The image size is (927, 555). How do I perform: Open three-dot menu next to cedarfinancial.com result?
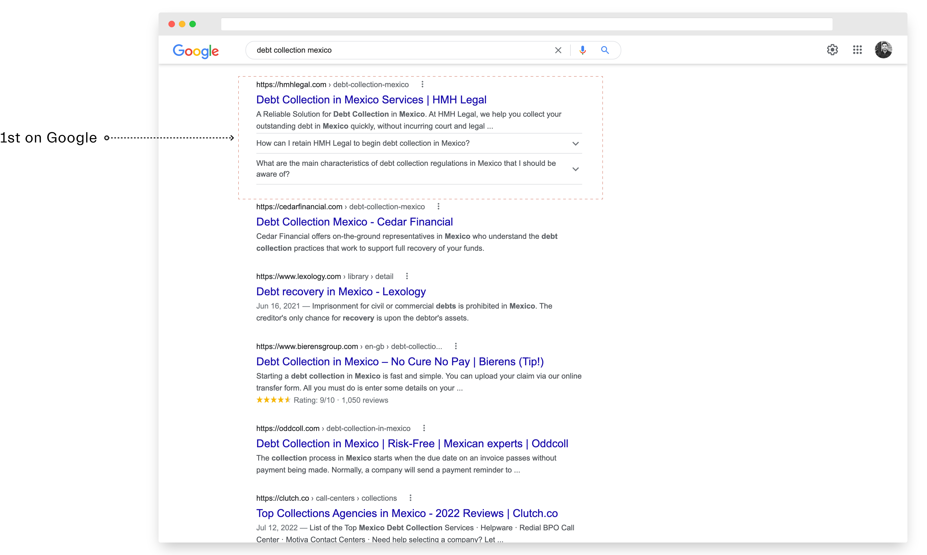(439, 207)
